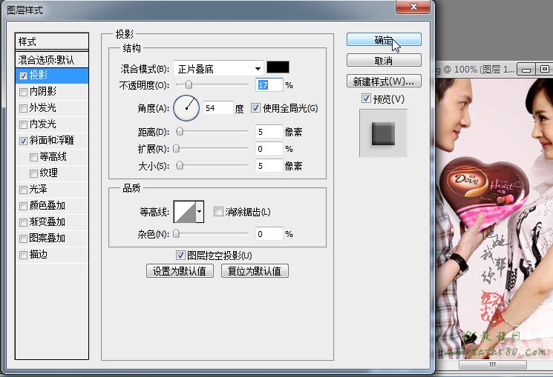Select the 内阴影 row label
The height and width of the screenshot is (377, 553).
click(43, 92)
